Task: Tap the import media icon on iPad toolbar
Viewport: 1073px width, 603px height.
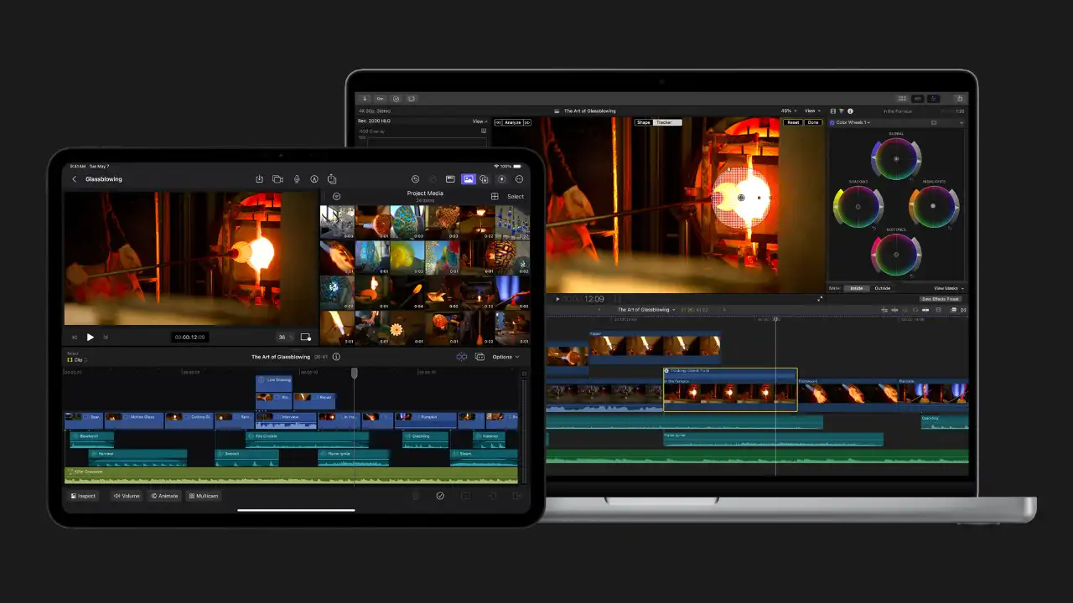Action: tap(259, 179)
